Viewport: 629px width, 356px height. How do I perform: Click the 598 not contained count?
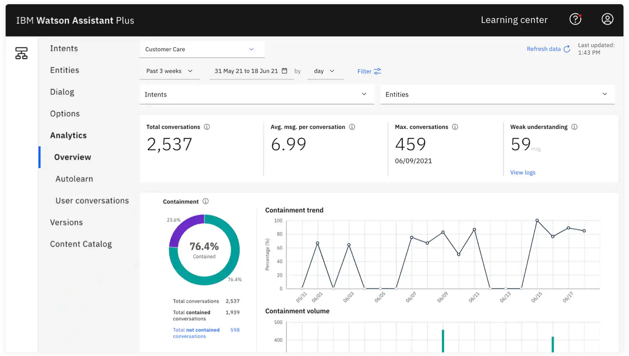235,330
